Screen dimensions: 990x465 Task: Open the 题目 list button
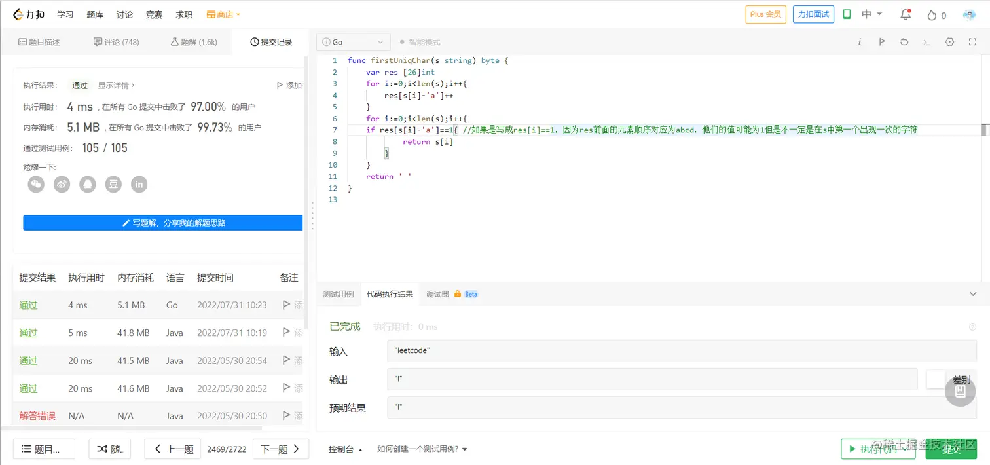click(x=44, y=449)
